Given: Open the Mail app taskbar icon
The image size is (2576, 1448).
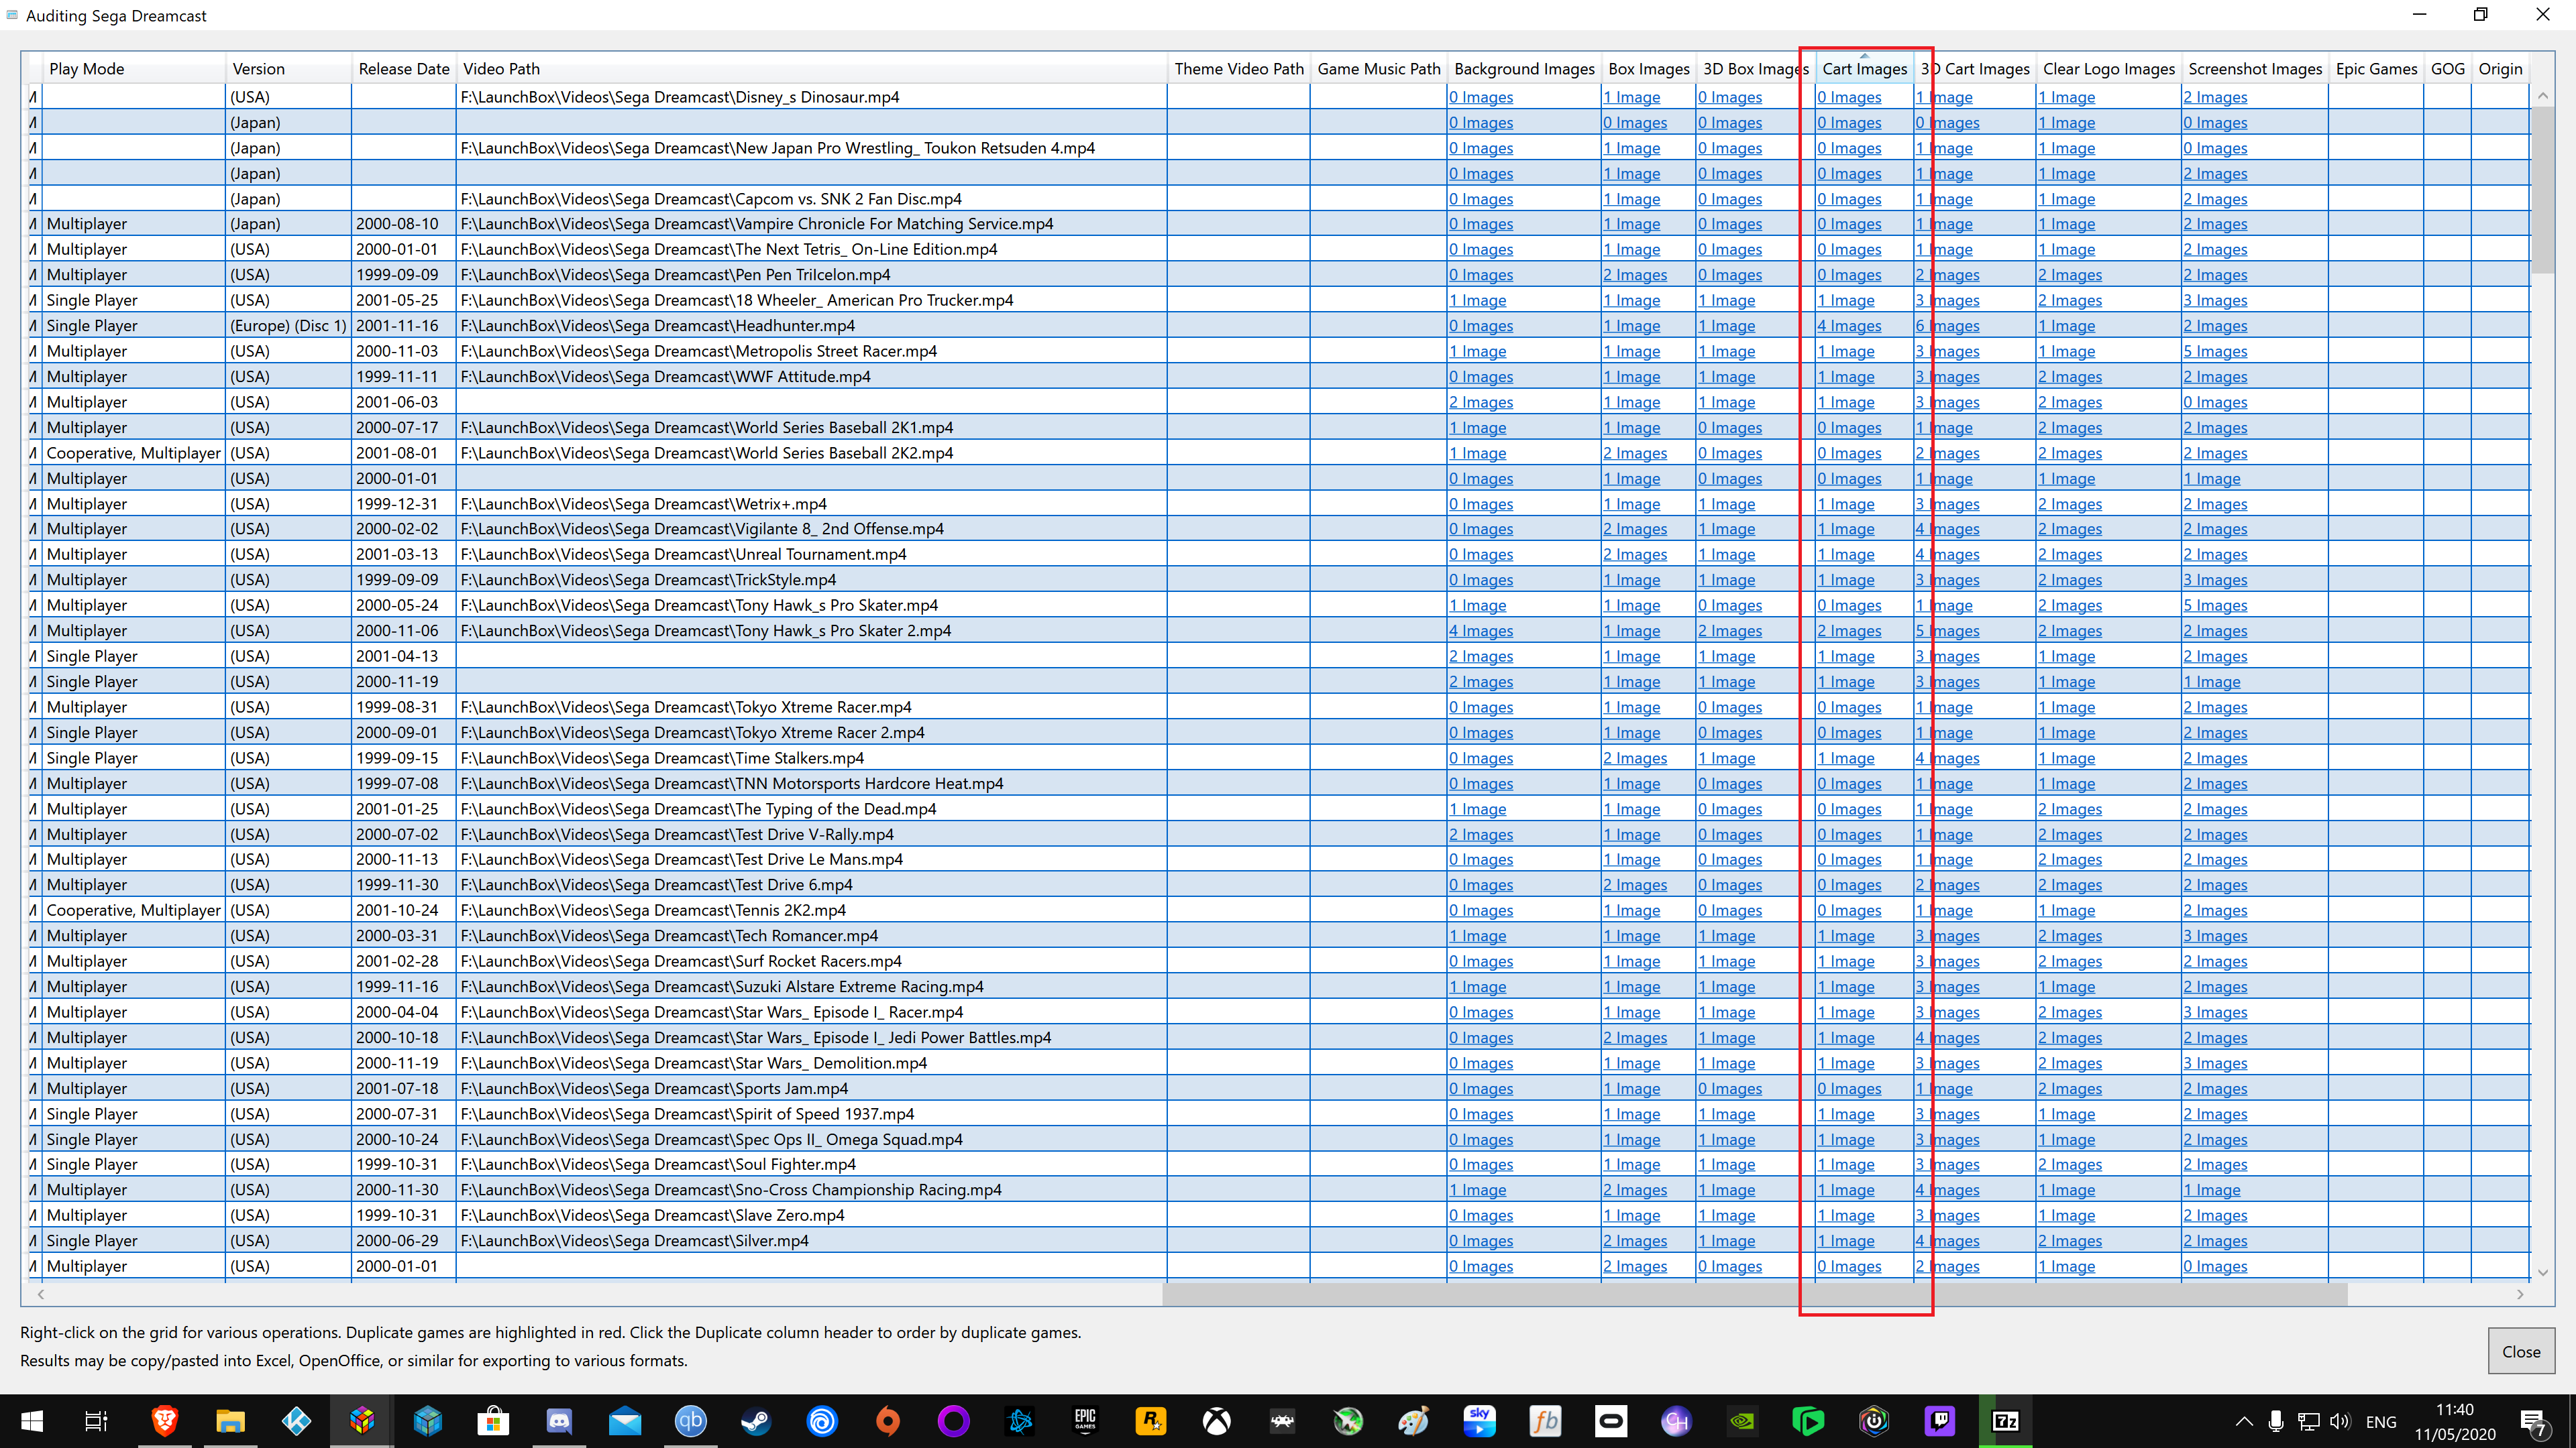Looking at the screenshot, I should pos(625,1421).
